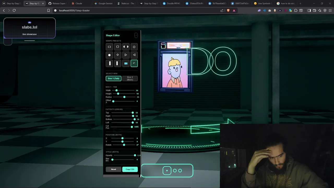The height and width of the screenshot is (188, 334).
Task: Open the Brave VPN shield icon
Action: [325, 10]
